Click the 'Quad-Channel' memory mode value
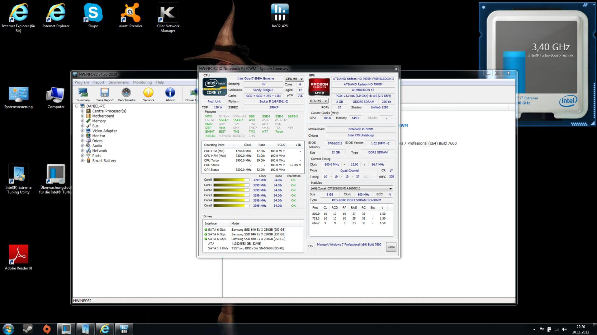597x335 pixels. (x=349, y=171)
